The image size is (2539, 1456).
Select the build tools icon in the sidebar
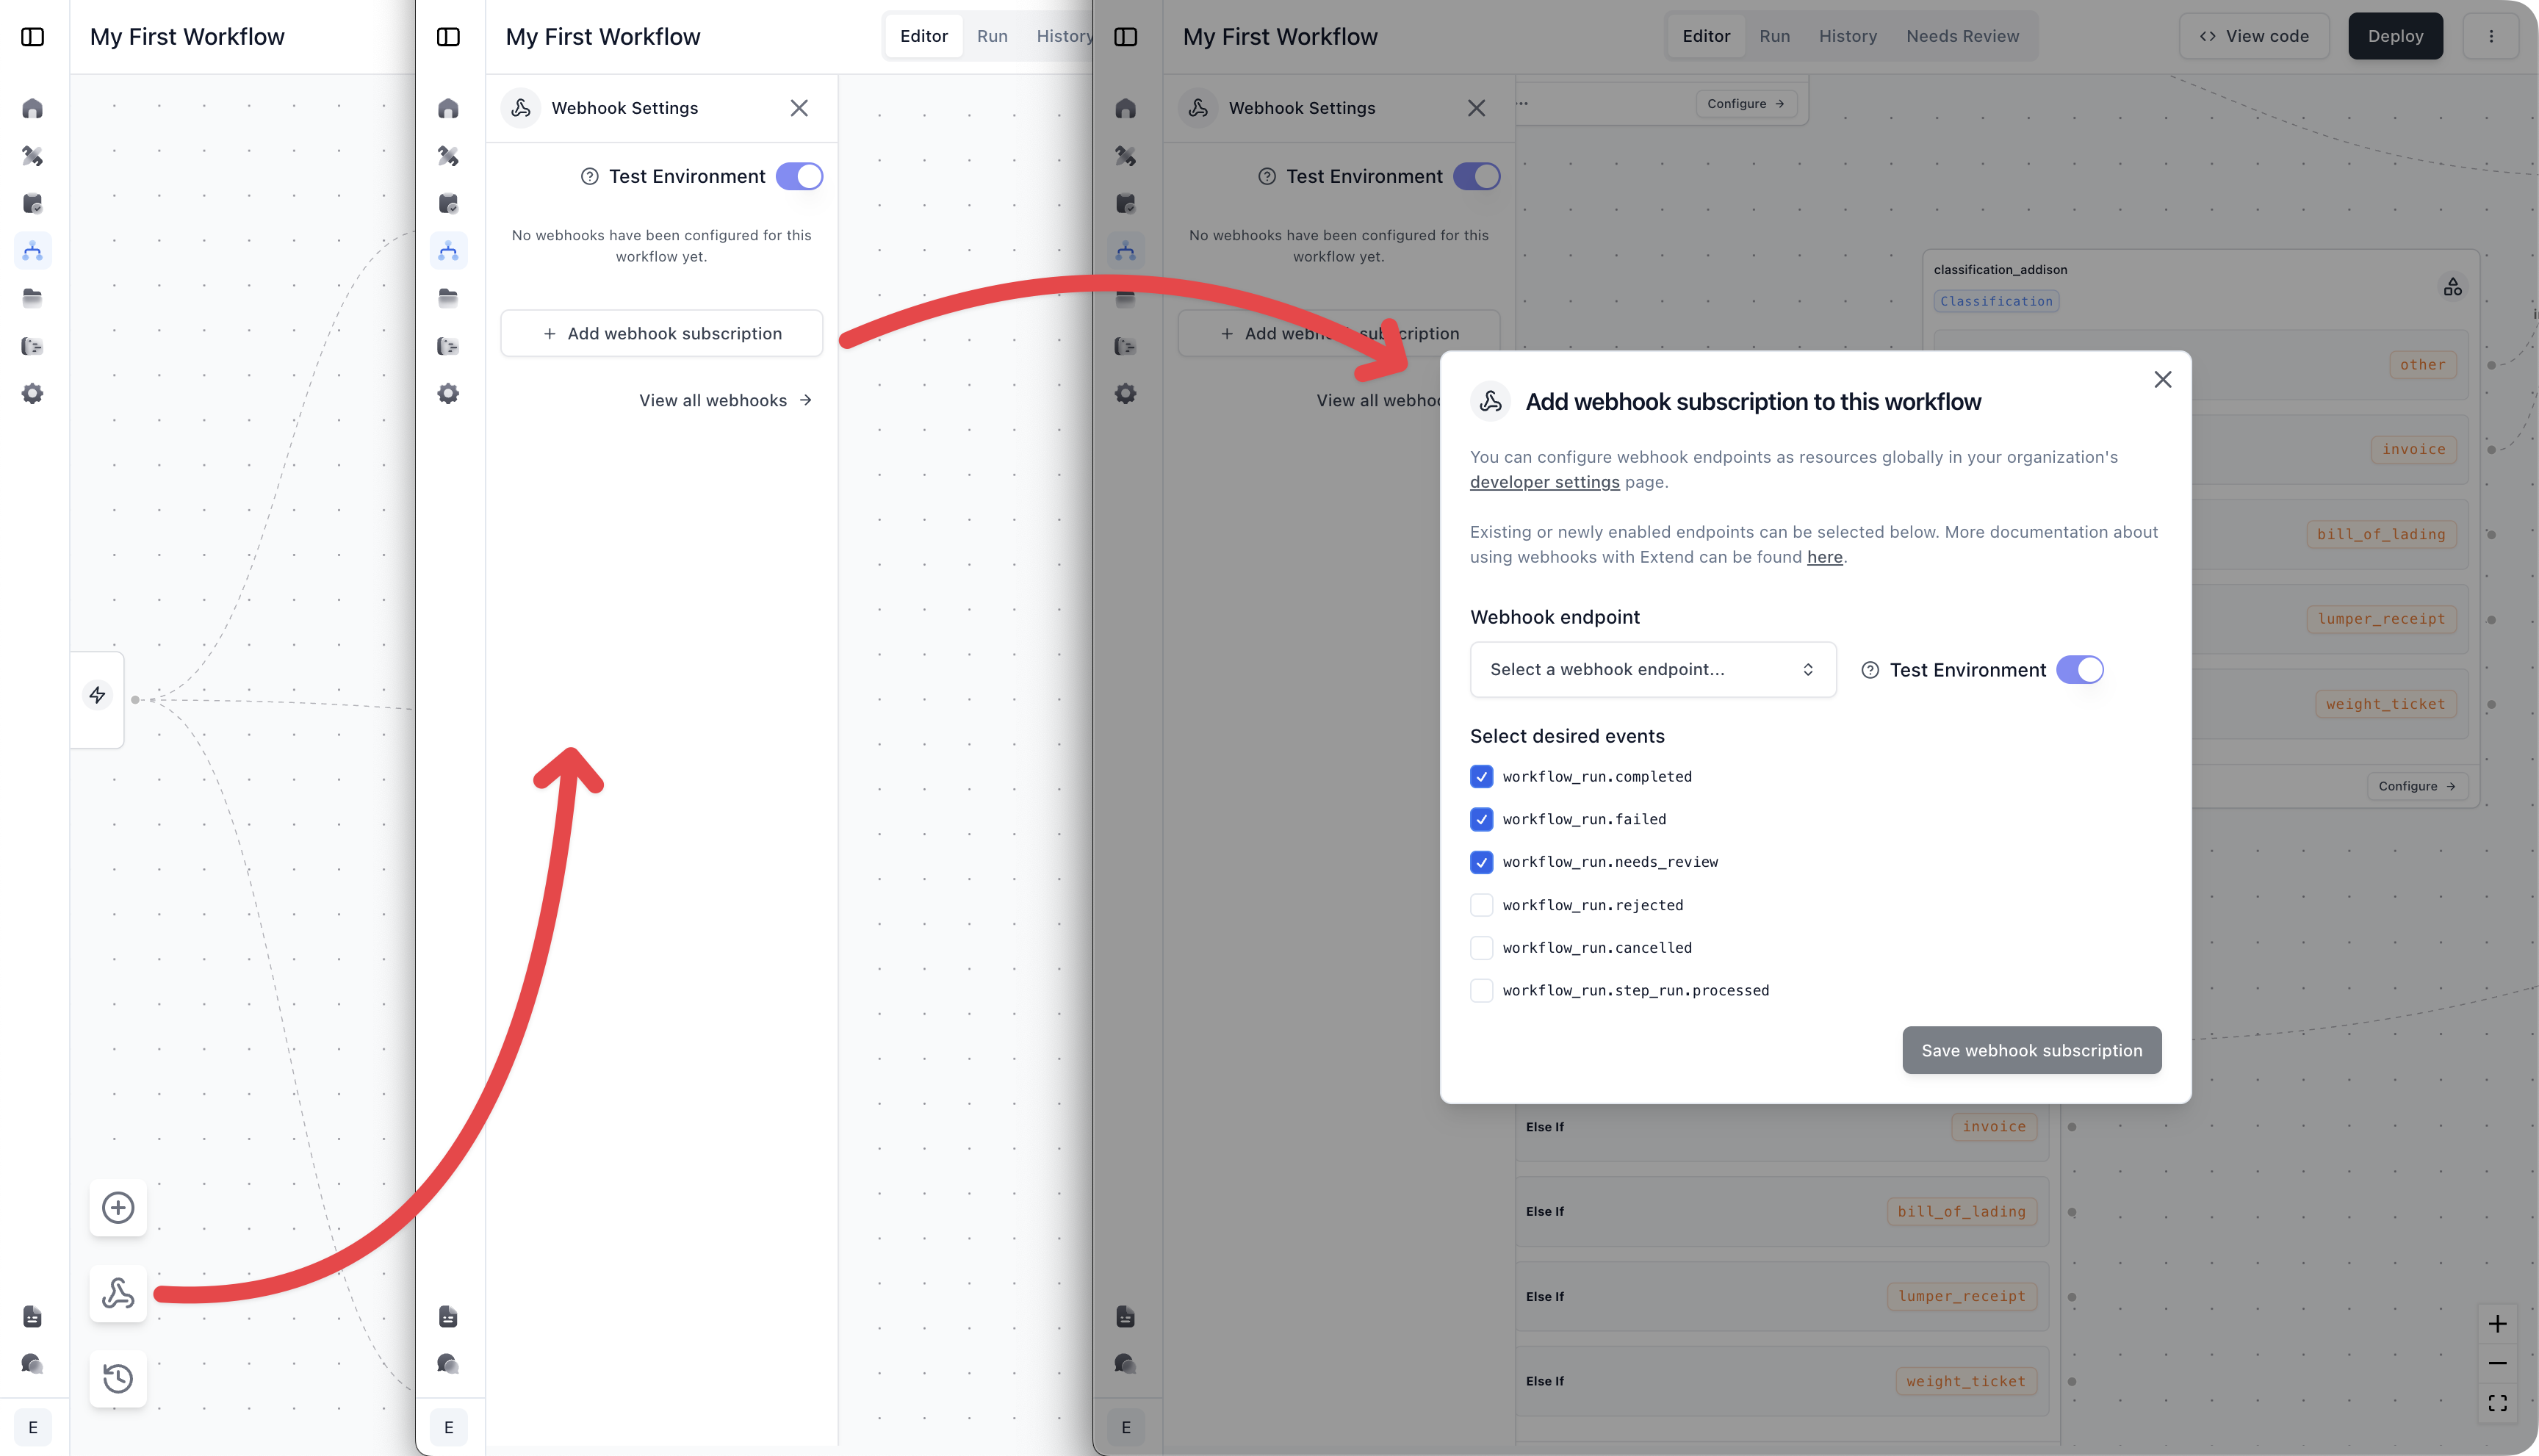33,156
